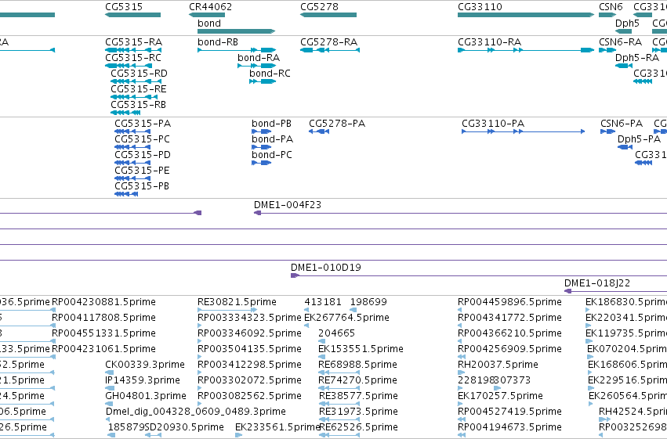Image resolution: width=667 pixels, height=439 pixels.
Task: Open protein bond-PC
Action: [x=272, y=155]
